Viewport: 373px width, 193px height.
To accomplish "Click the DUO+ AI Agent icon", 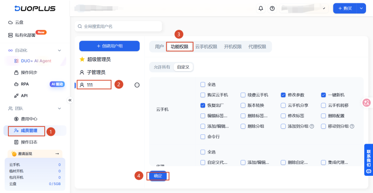I will point(16,61).
